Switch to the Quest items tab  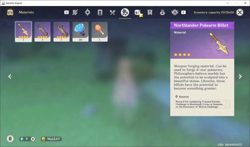(x=150, y=12)
